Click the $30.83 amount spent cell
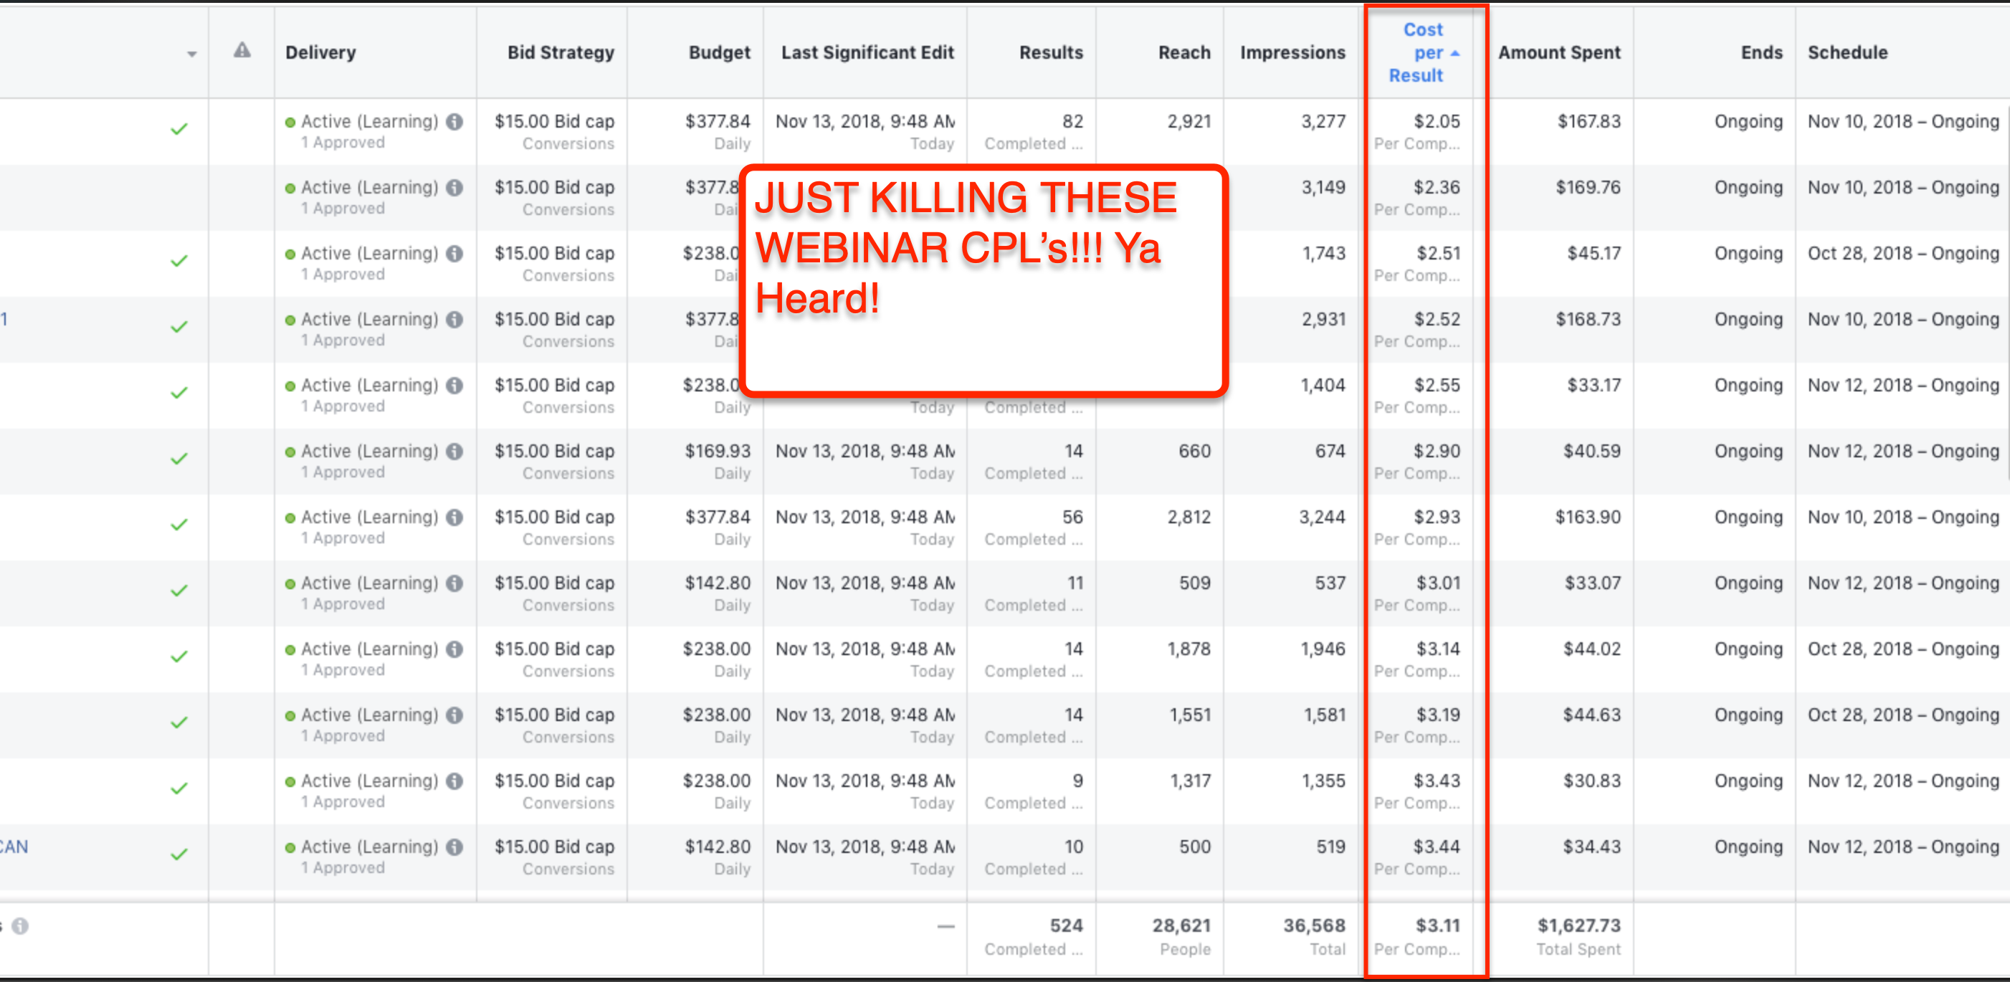The height and width of the screenshot is (982, 2010). tap(1591, 781)
